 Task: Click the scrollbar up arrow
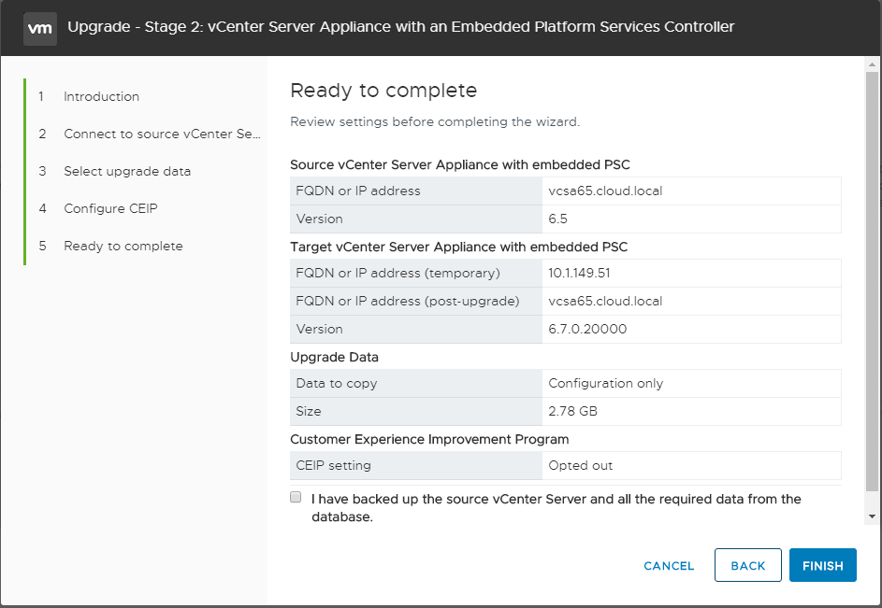point(872,64)
